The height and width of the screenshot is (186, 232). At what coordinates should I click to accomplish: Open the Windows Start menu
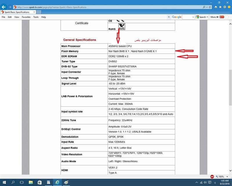click(x=4, y=182)
